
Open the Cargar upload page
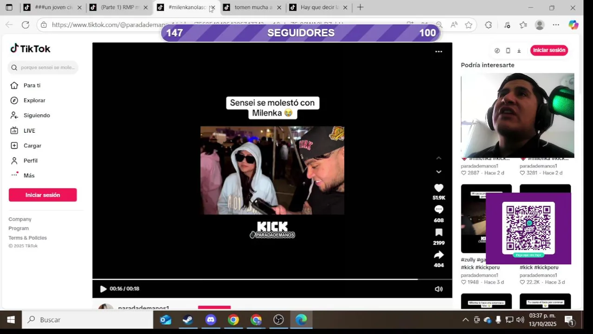click(32, 145)
